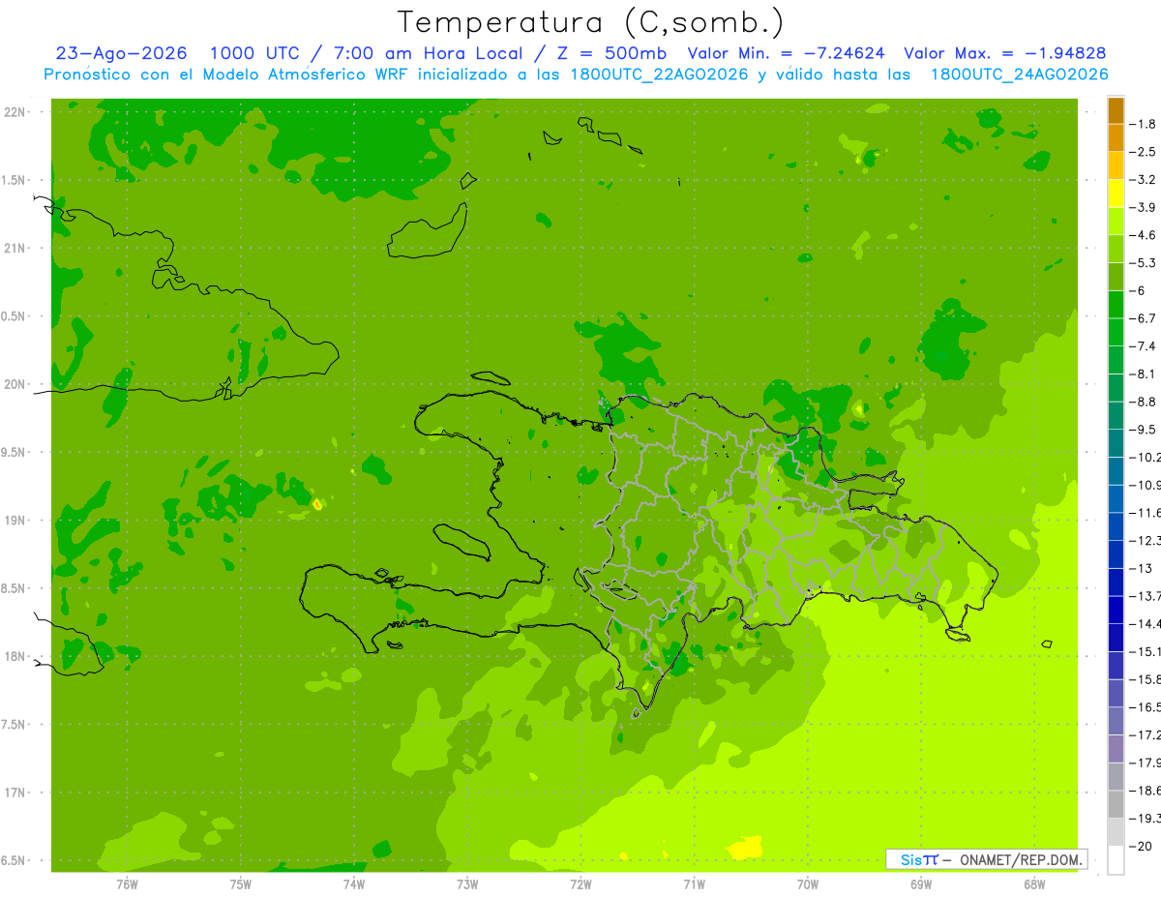
Task: Click blue legend swatch between -11.6 and -12.3
Action: [x=1116, y=526]
